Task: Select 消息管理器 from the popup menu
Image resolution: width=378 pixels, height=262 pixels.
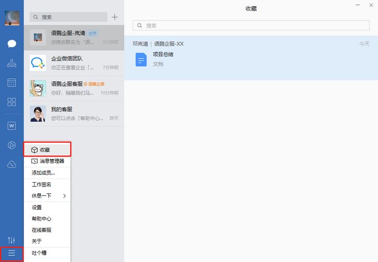Action: click(x=47, y=161)
